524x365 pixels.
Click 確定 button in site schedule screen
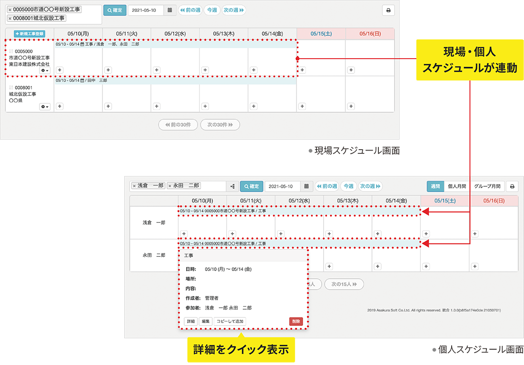coord(115,10)
